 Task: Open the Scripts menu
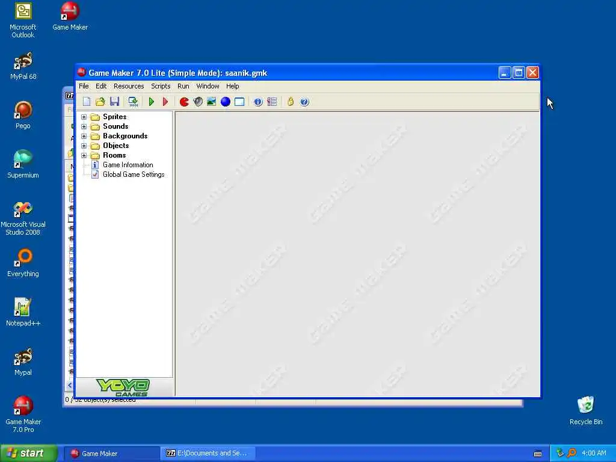coord(161,86)
